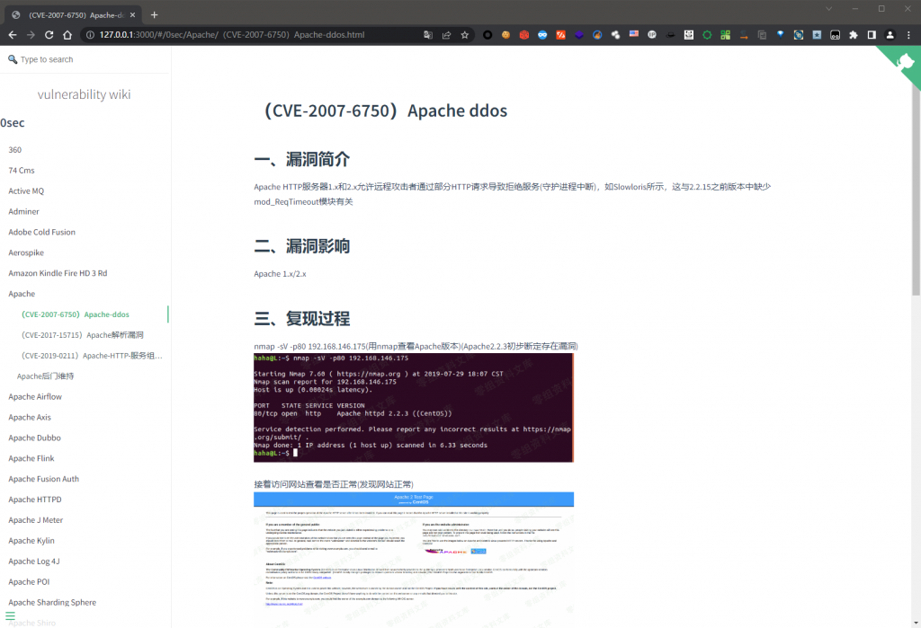Image resolution: width=921 pixels, height=628 pixels.
Task: Bookmark this page with the star icon
Action: 465,35
